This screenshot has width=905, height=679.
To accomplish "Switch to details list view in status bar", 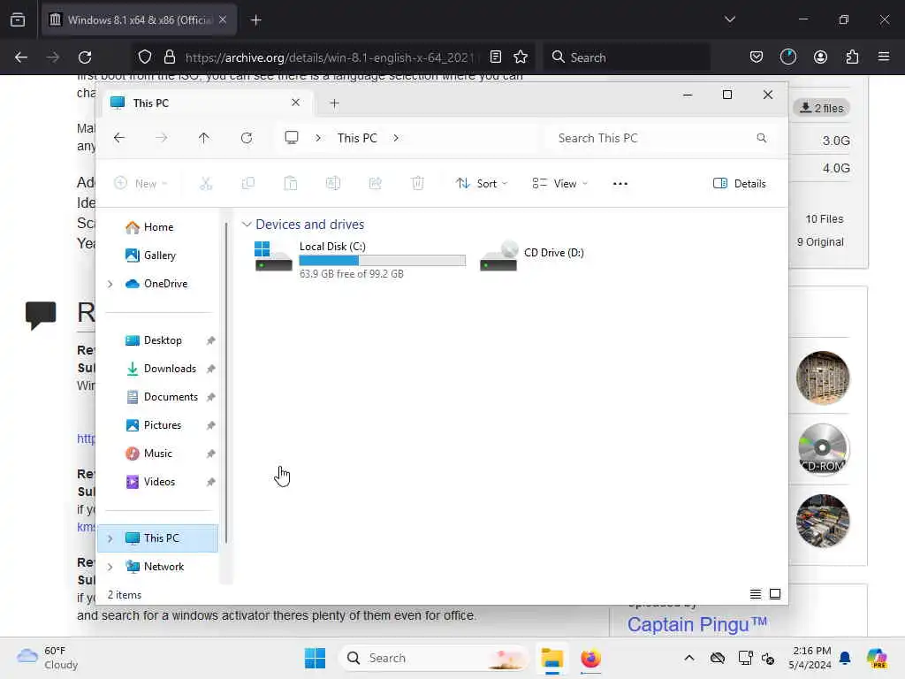I will (x=755, y=594).
